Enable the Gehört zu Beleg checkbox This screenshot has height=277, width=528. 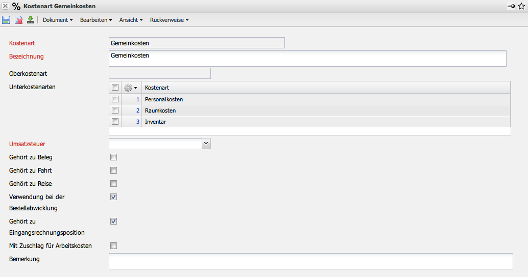(x=114, y=157)
